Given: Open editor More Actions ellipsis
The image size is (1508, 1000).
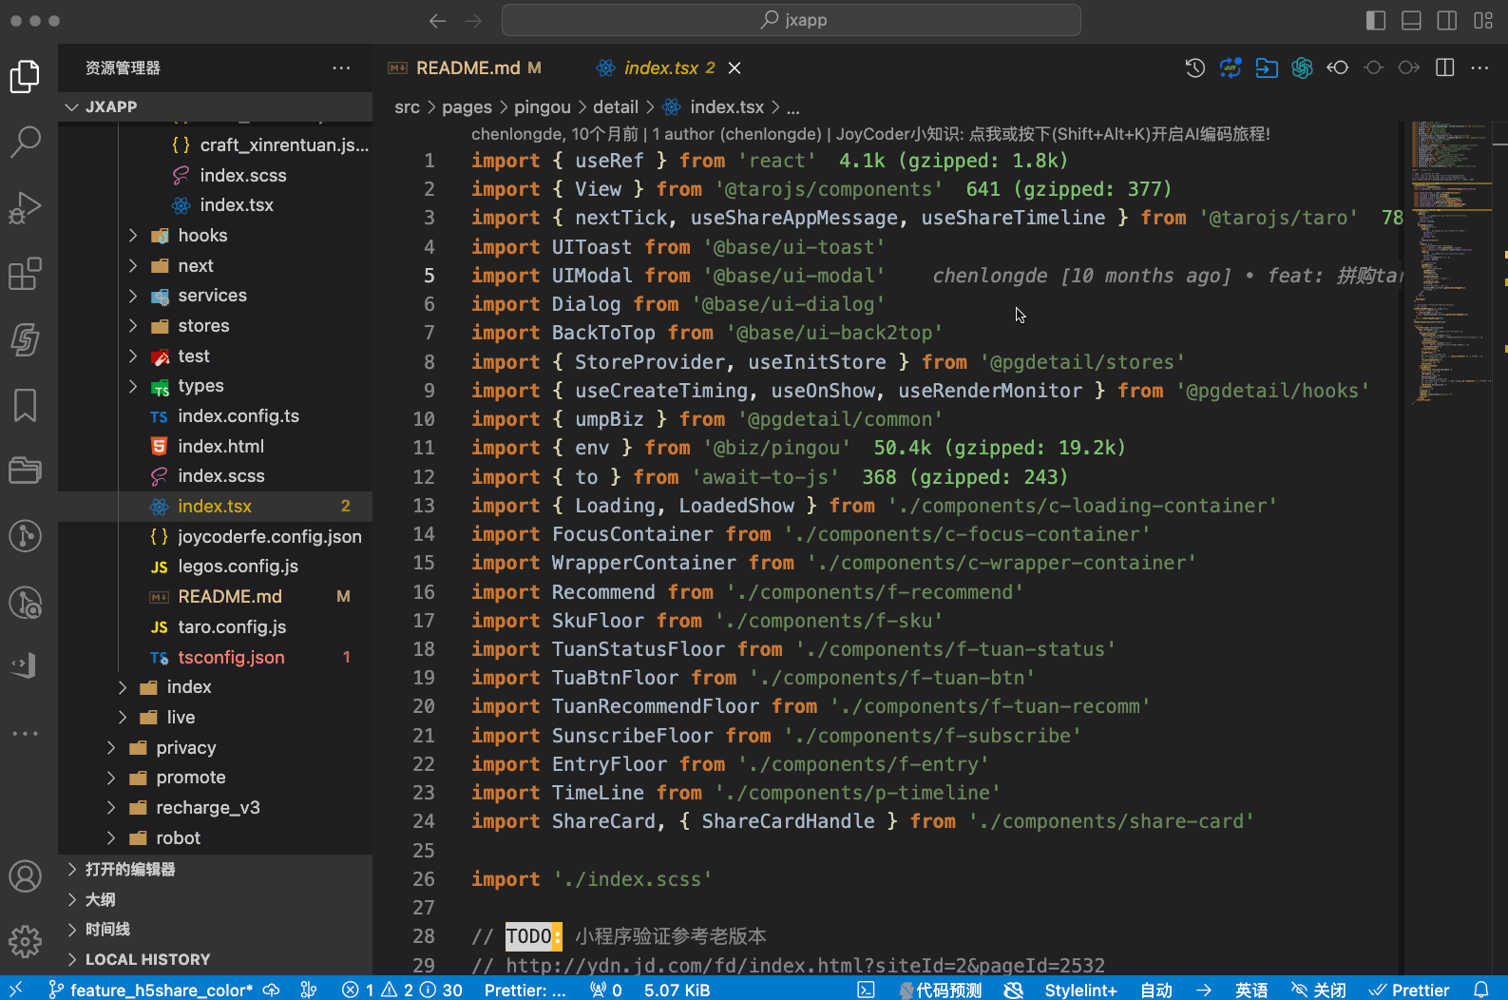Looking at the screenshot, I should tap(1479, 67).
